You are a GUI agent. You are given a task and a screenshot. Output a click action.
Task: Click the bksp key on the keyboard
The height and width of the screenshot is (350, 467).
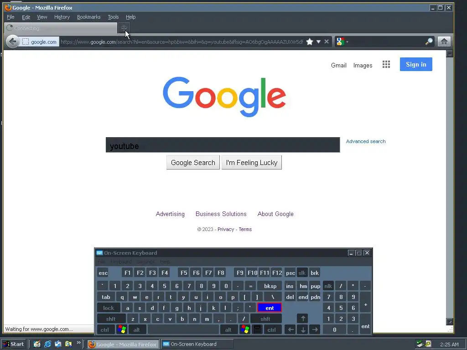[270, 286]
